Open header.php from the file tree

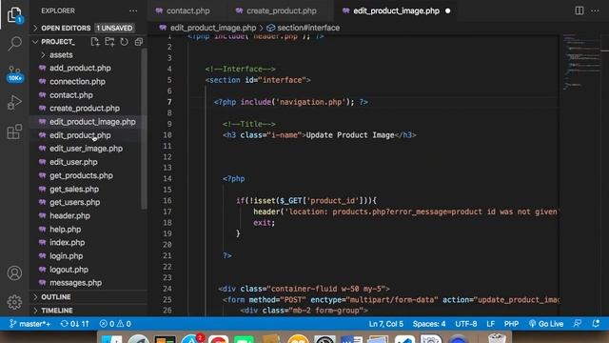(x=69, y=216)
